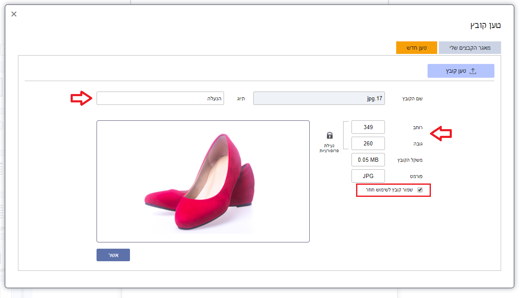Click the טען קובץ upload button

tap(461, 71)
